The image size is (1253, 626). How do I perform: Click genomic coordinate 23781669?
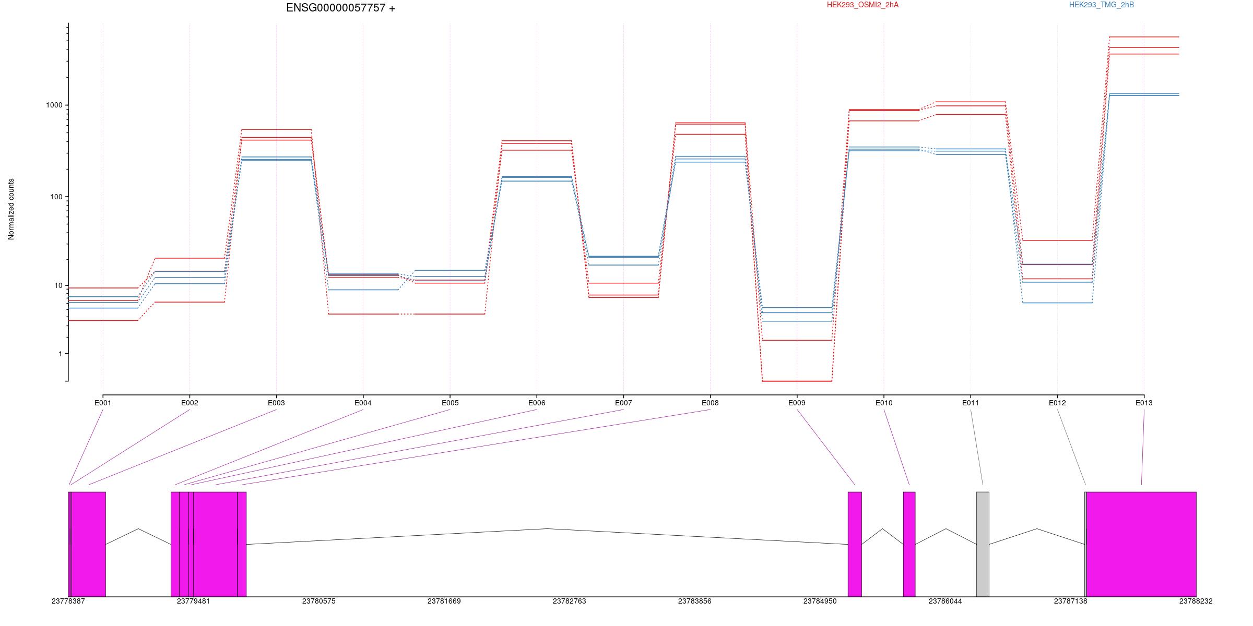(444, 601)
